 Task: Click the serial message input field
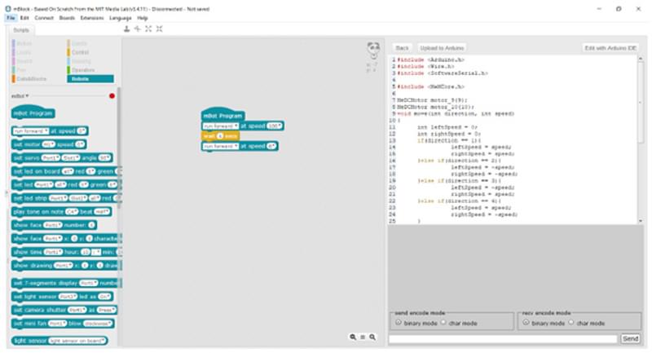(503, 339)
